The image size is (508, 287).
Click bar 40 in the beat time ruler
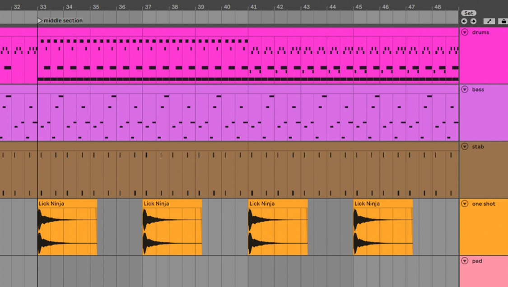228,7
